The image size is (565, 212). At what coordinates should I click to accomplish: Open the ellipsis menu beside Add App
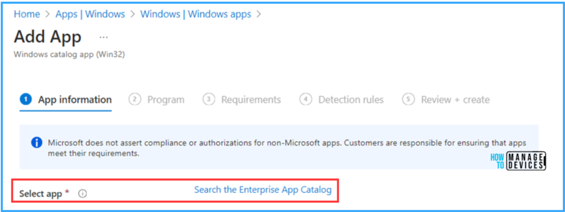click(x=103, y=37)
